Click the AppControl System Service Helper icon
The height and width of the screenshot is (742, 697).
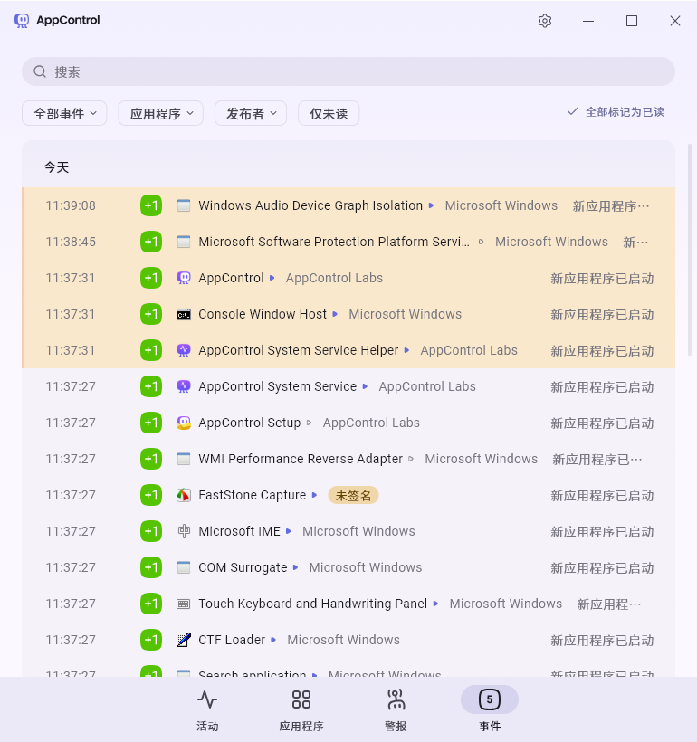[184, 350]
